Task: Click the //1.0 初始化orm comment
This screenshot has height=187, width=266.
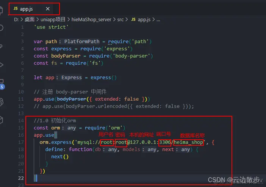Action: [x=55, y=120]
